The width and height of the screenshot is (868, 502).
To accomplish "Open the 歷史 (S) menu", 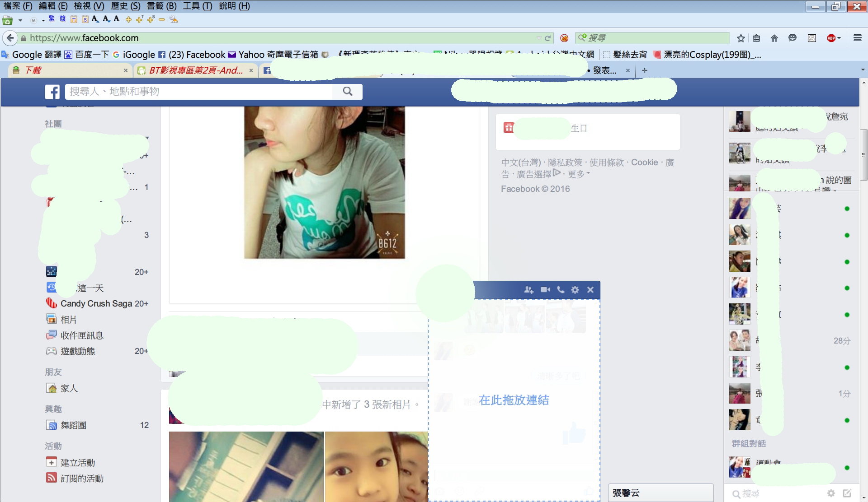I will (x=125, y=6).
